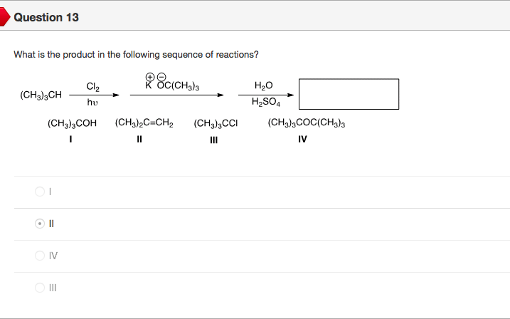Click the (CH3)3CCl structure labeled III
This screenshot has height=319, width=510.
pos(214,123)
